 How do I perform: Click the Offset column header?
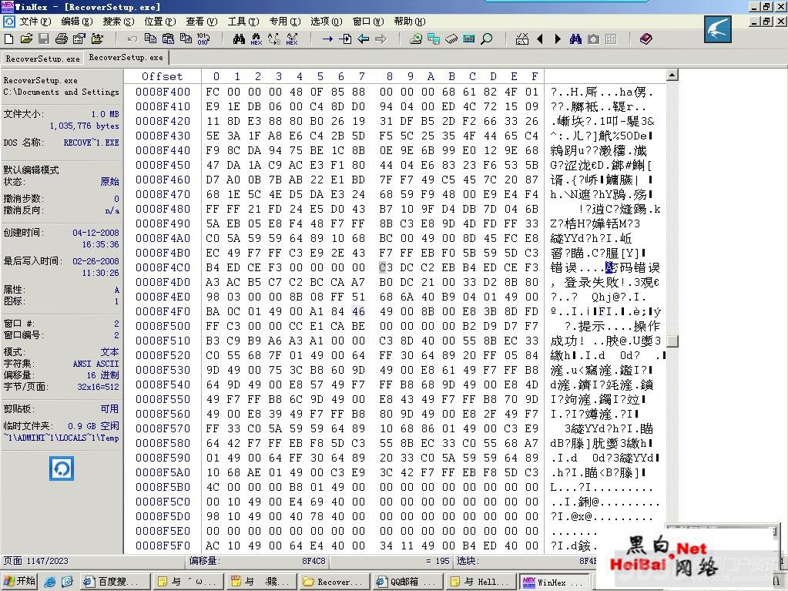[x=162, y=76]
